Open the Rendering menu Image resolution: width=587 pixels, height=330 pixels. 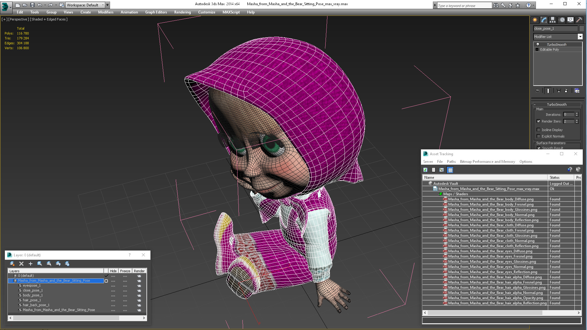pyautogui.click(x=183, y=12)
